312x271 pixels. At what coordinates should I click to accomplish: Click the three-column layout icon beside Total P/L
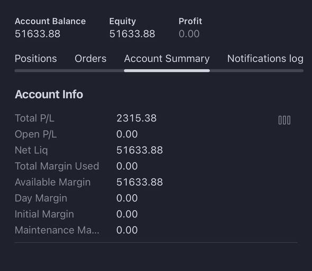click(x=285, y=120)
